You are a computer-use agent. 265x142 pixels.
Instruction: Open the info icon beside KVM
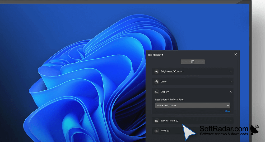168,131
